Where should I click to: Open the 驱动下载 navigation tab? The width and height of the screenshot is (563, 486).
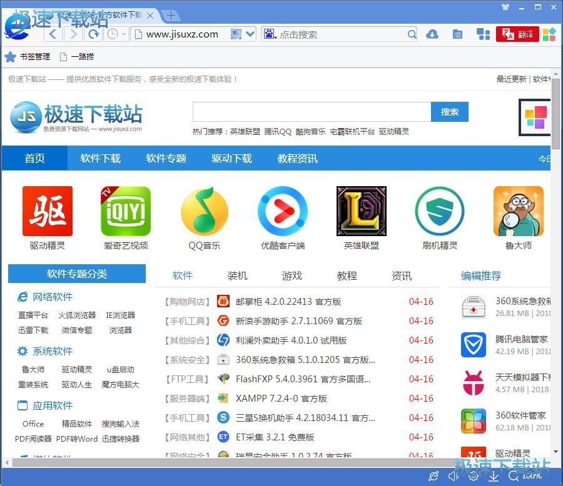(x=231, y=158)
